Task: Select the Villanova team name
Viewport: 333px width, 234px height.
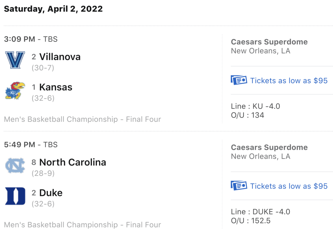Action: 60,57
